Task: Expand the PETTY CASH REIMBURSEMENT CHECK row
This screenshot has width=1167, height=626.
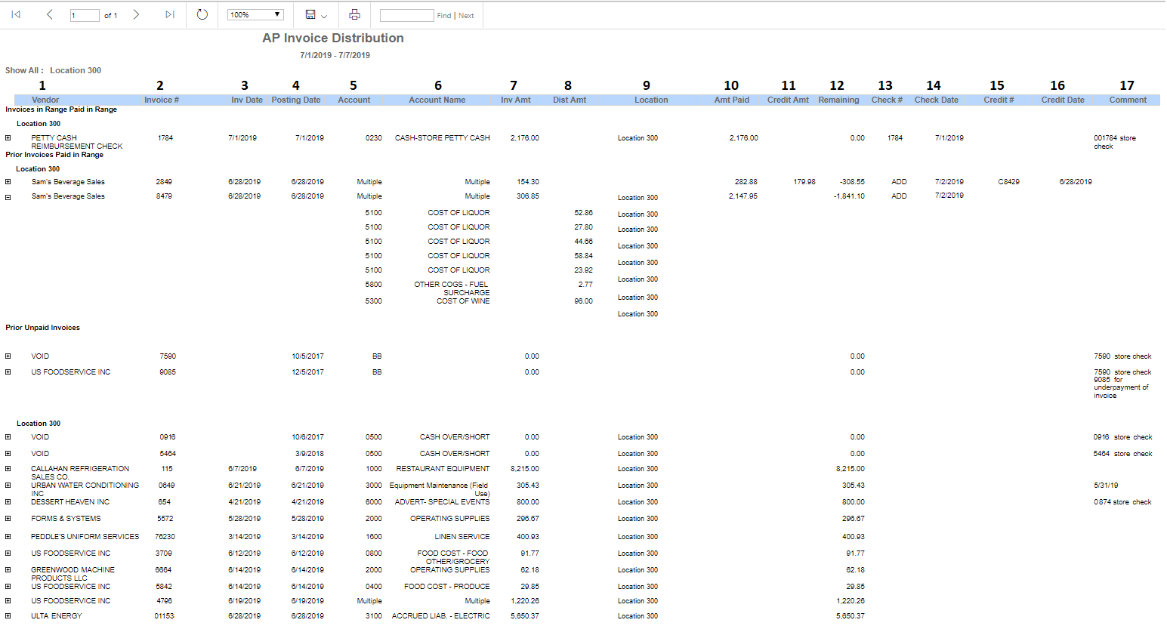Action: click(8, 138)
